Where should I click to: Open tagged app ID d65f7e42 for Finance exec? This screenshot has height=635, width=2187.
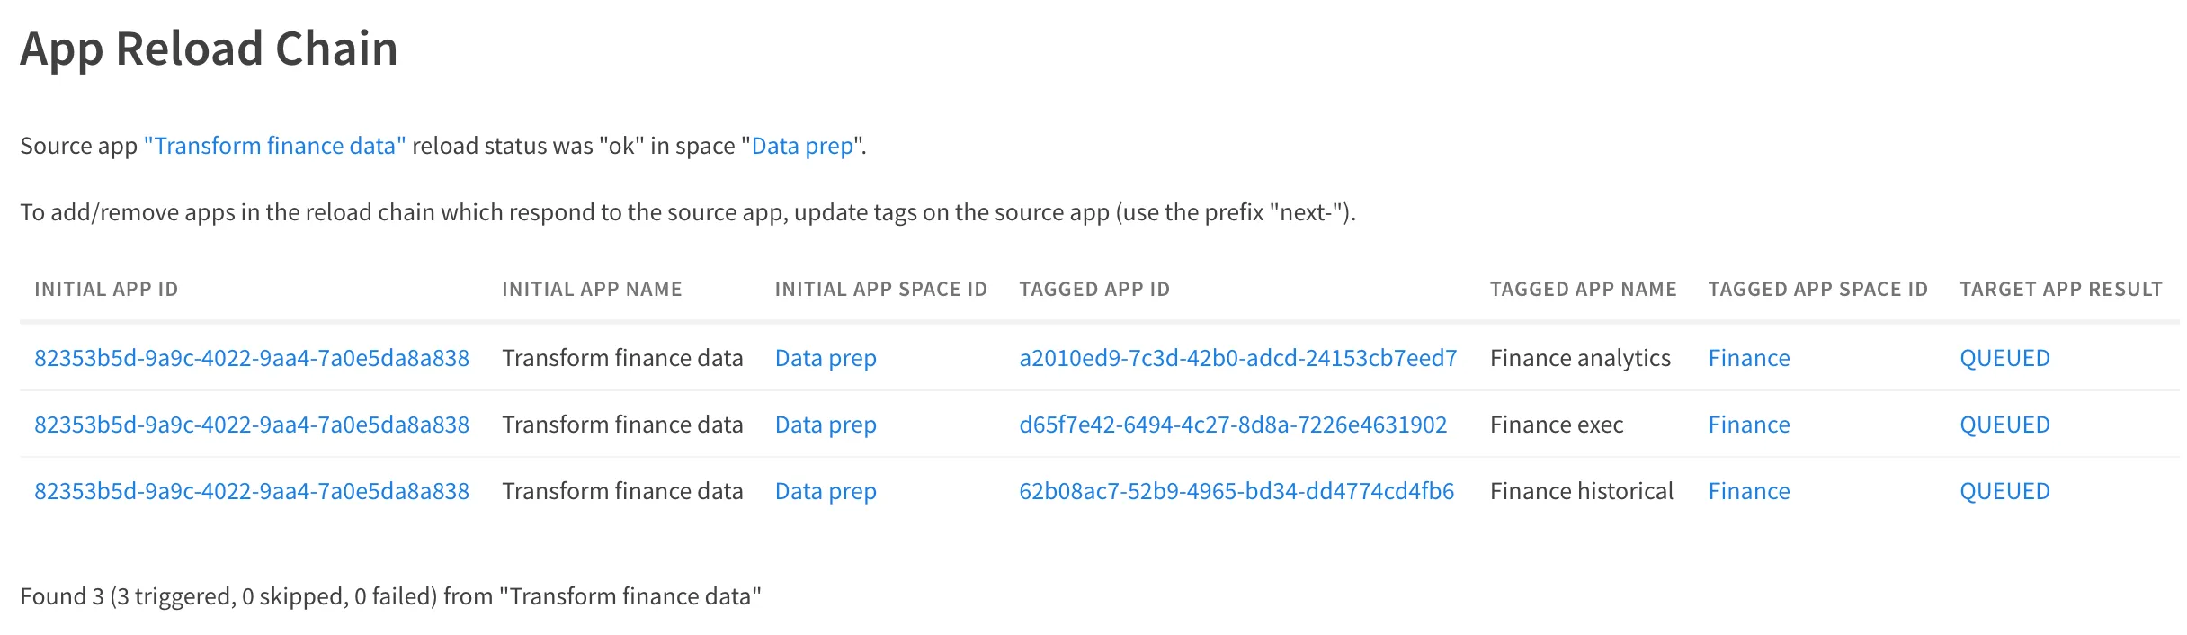click(1232, 424)
